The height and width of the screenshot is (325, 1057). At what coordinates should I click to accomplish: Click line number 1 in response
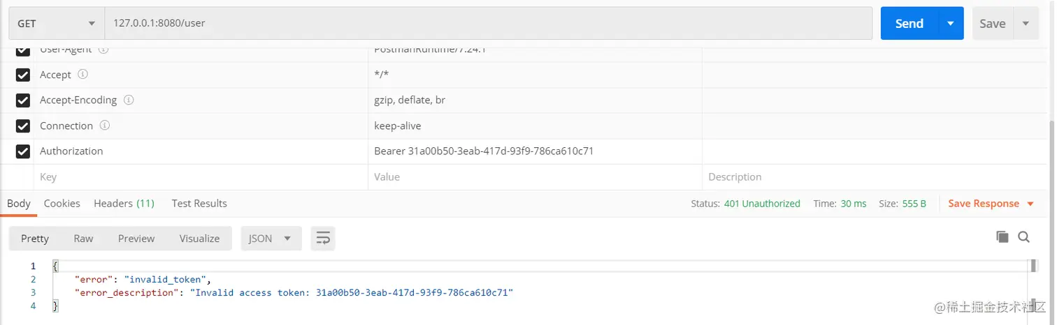[x=32, y=266]
